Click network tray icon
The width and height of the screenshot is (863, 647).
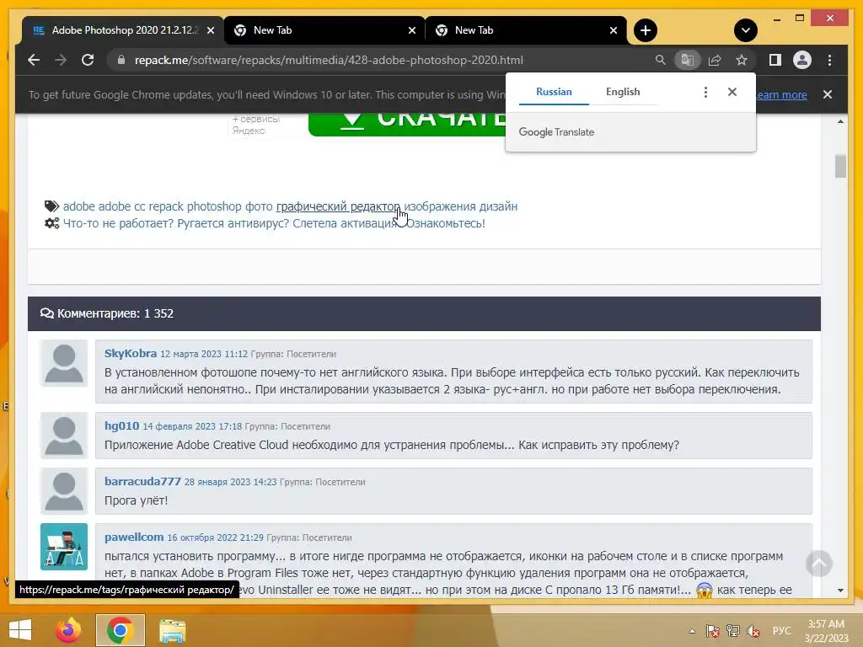pos(733,631)
